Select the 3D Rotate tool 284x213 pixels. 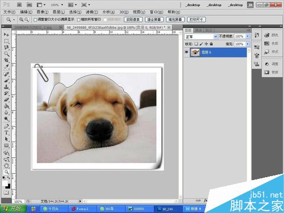point(6,153)
